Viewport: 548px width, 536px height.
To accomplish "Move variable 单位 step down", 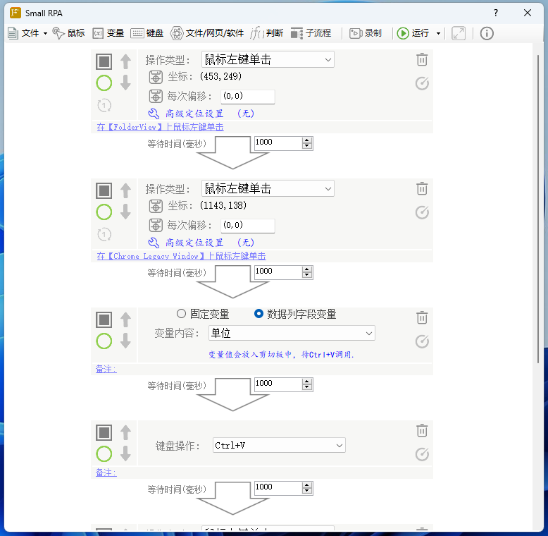I will (x=125, y=341).
